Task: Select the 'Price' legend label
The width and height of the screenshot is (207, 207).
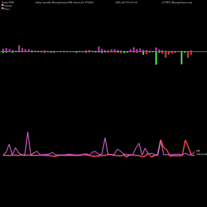Action: coord(7,9)
